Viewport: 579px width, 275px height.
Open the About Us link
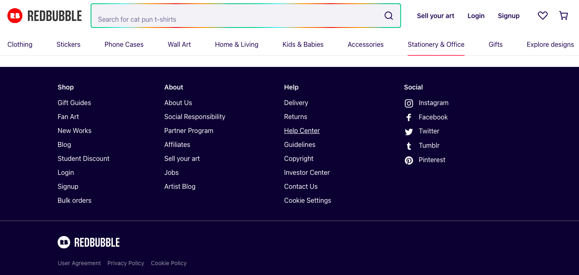[178, 103]
